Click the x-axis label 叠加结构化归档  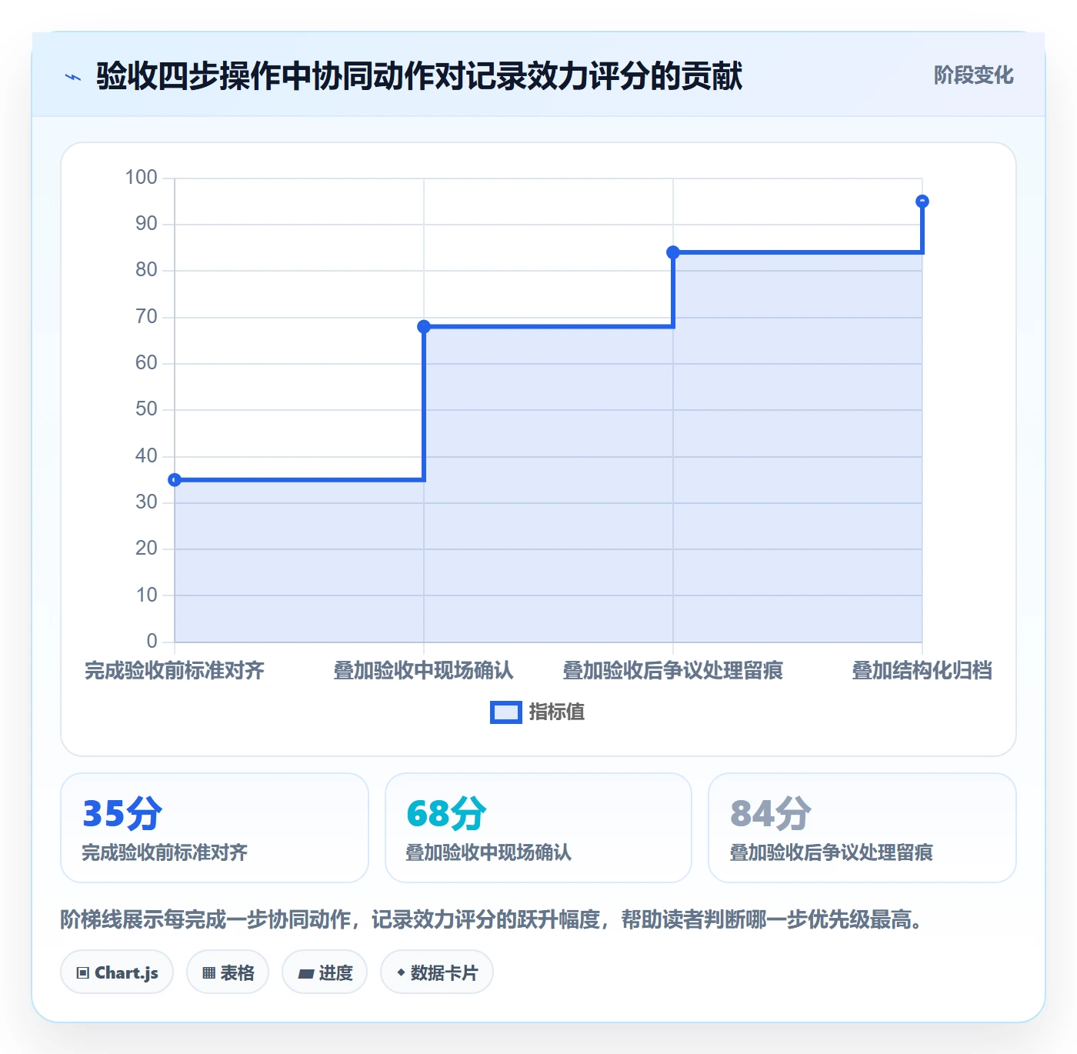pos(922,671)
